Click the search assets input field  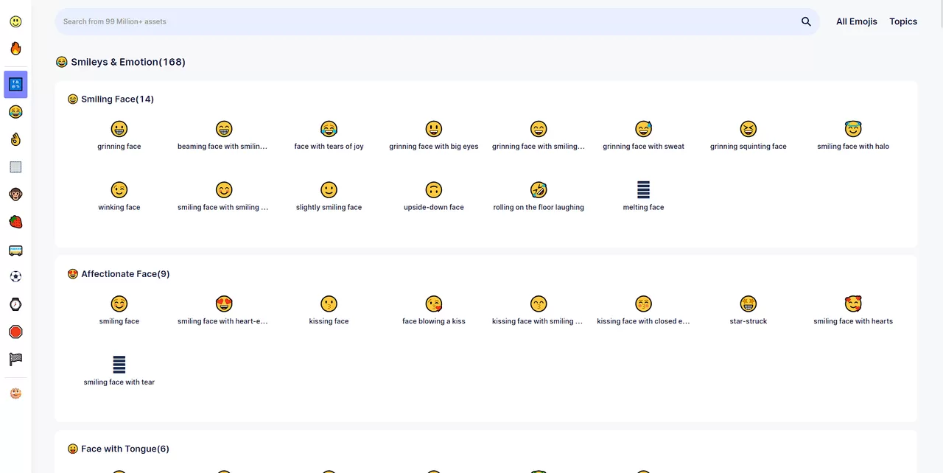pos(368,21)
